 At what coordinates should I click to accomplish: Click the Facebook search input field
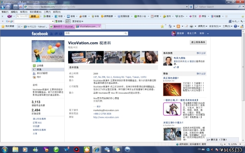(94, 33)
